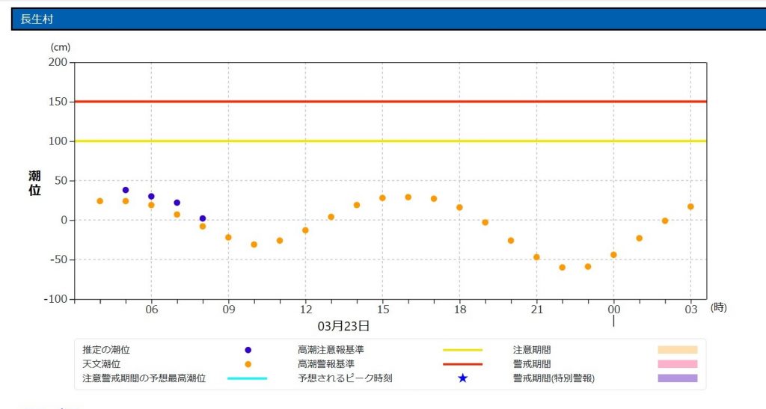
Task: Click the 予想されるピーク時刻 legend label
Action: pos(345,378)
